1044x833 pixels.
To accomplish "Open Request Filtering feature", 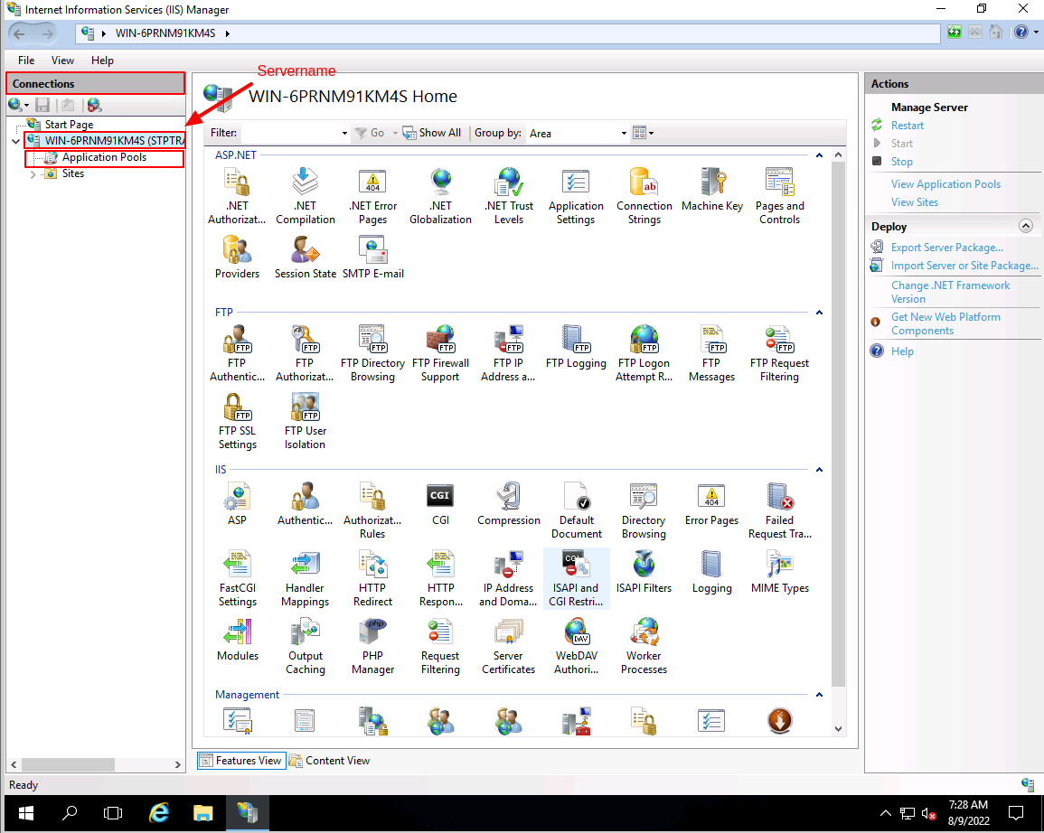I will coord(441,647).
